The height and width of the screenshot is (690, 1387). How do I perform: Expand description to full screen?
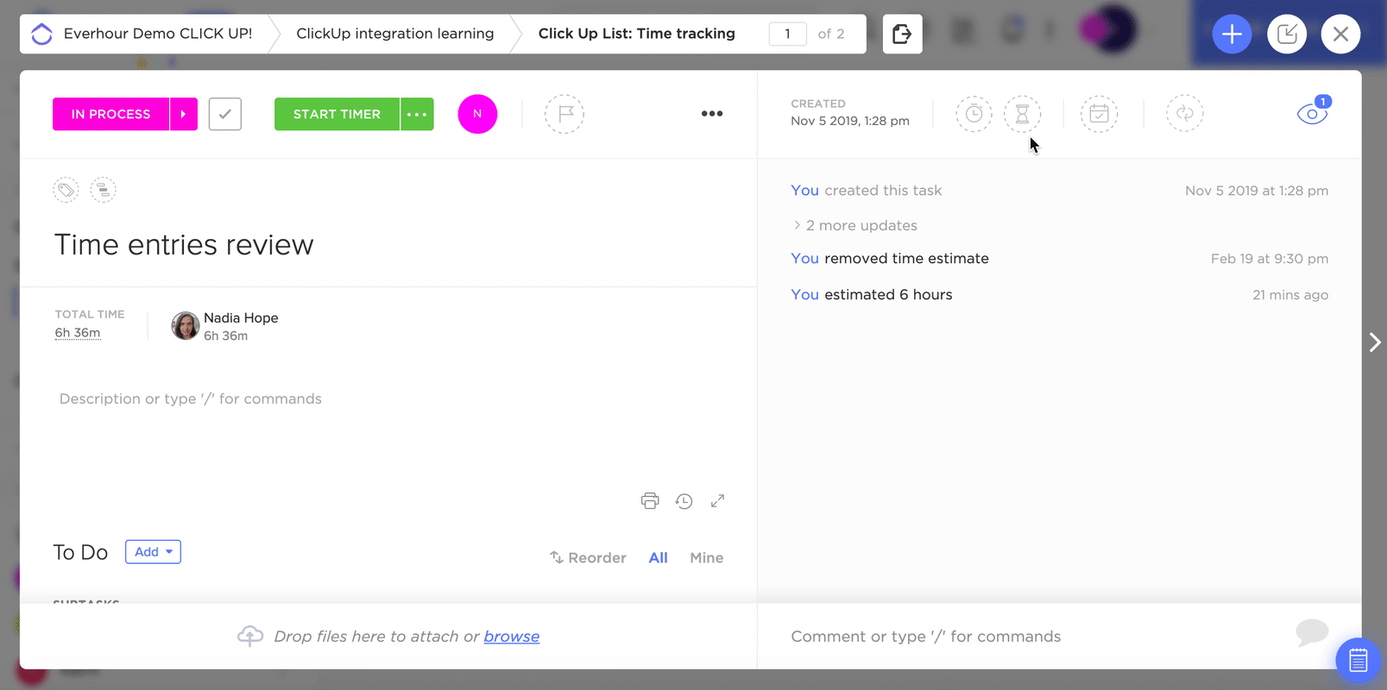tap(717, 501)
